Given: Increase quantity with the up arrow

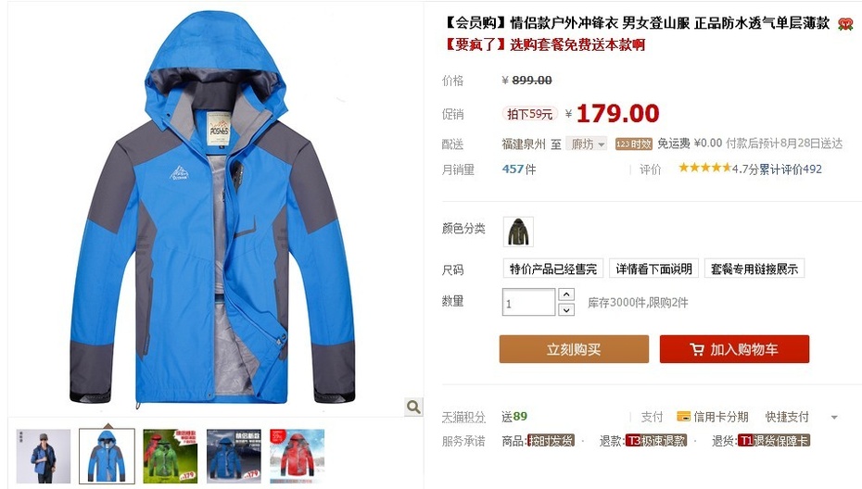Looking at the screenshot, I should [x=566, y=295].
